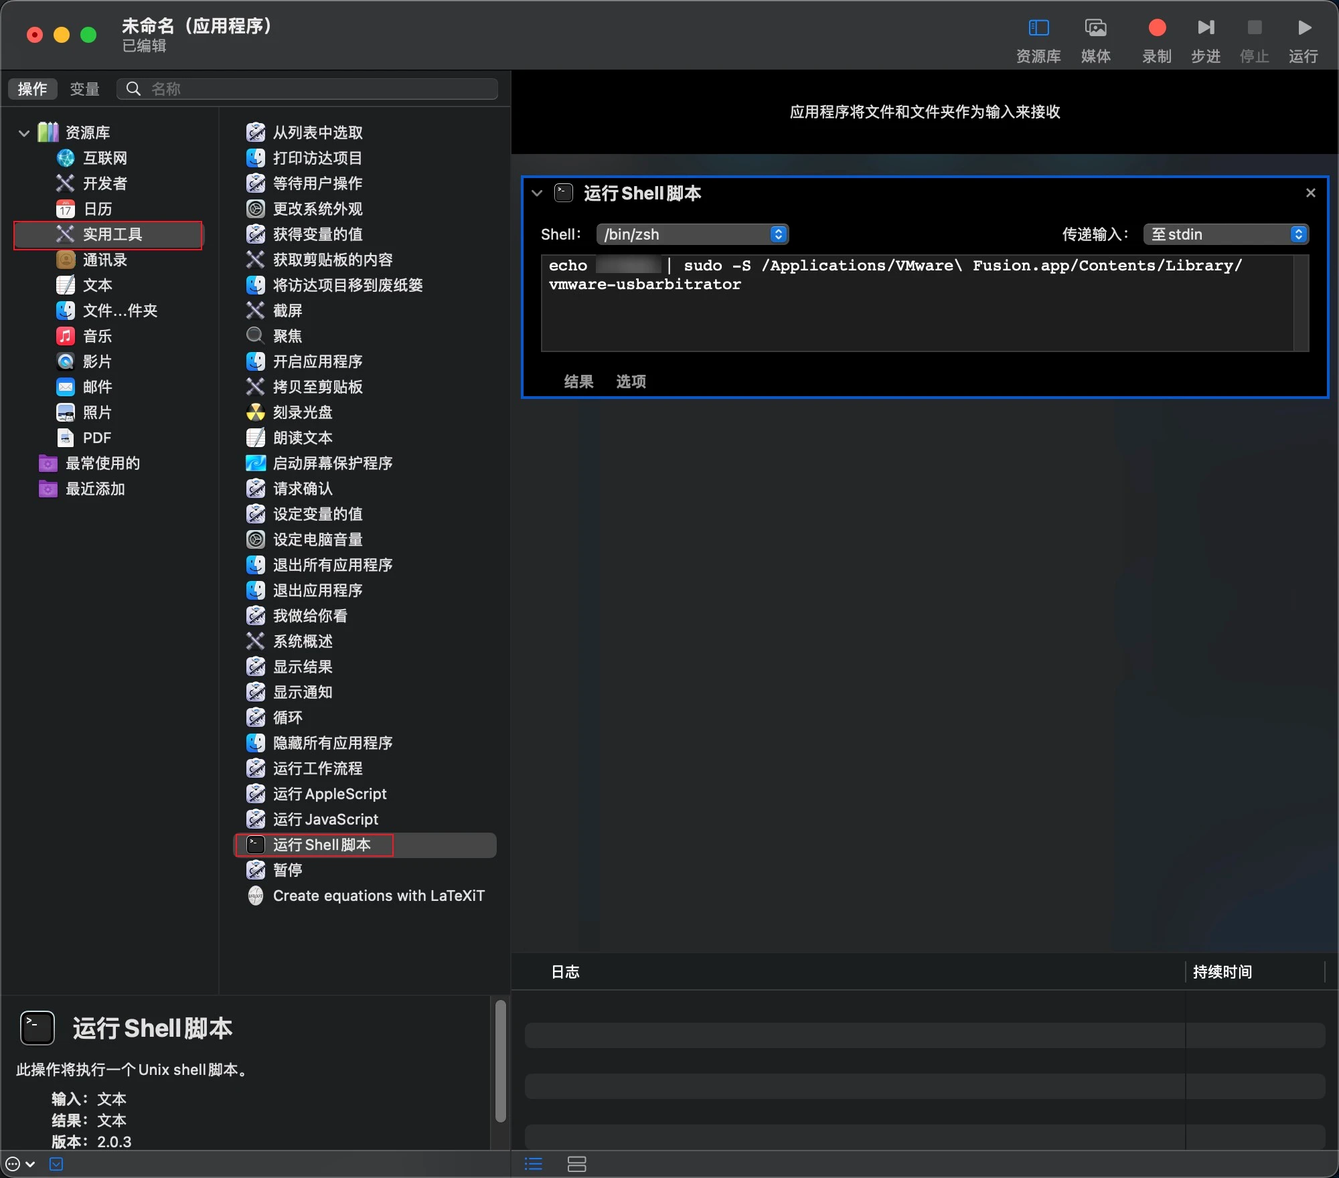Click 暂停 action row
1339x1178 pixels.
click(366, 870)
